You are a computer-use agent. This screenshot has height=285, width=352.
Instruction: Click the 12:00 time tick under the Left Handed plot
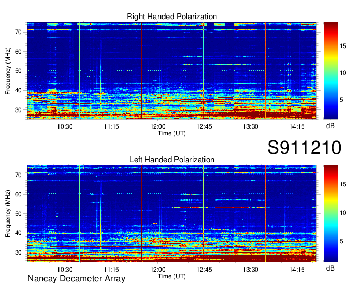157,270
